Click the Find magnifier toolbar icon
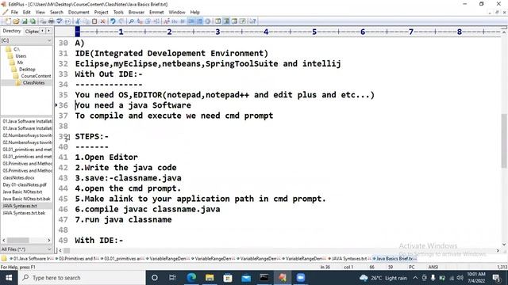 click(131, 21)
